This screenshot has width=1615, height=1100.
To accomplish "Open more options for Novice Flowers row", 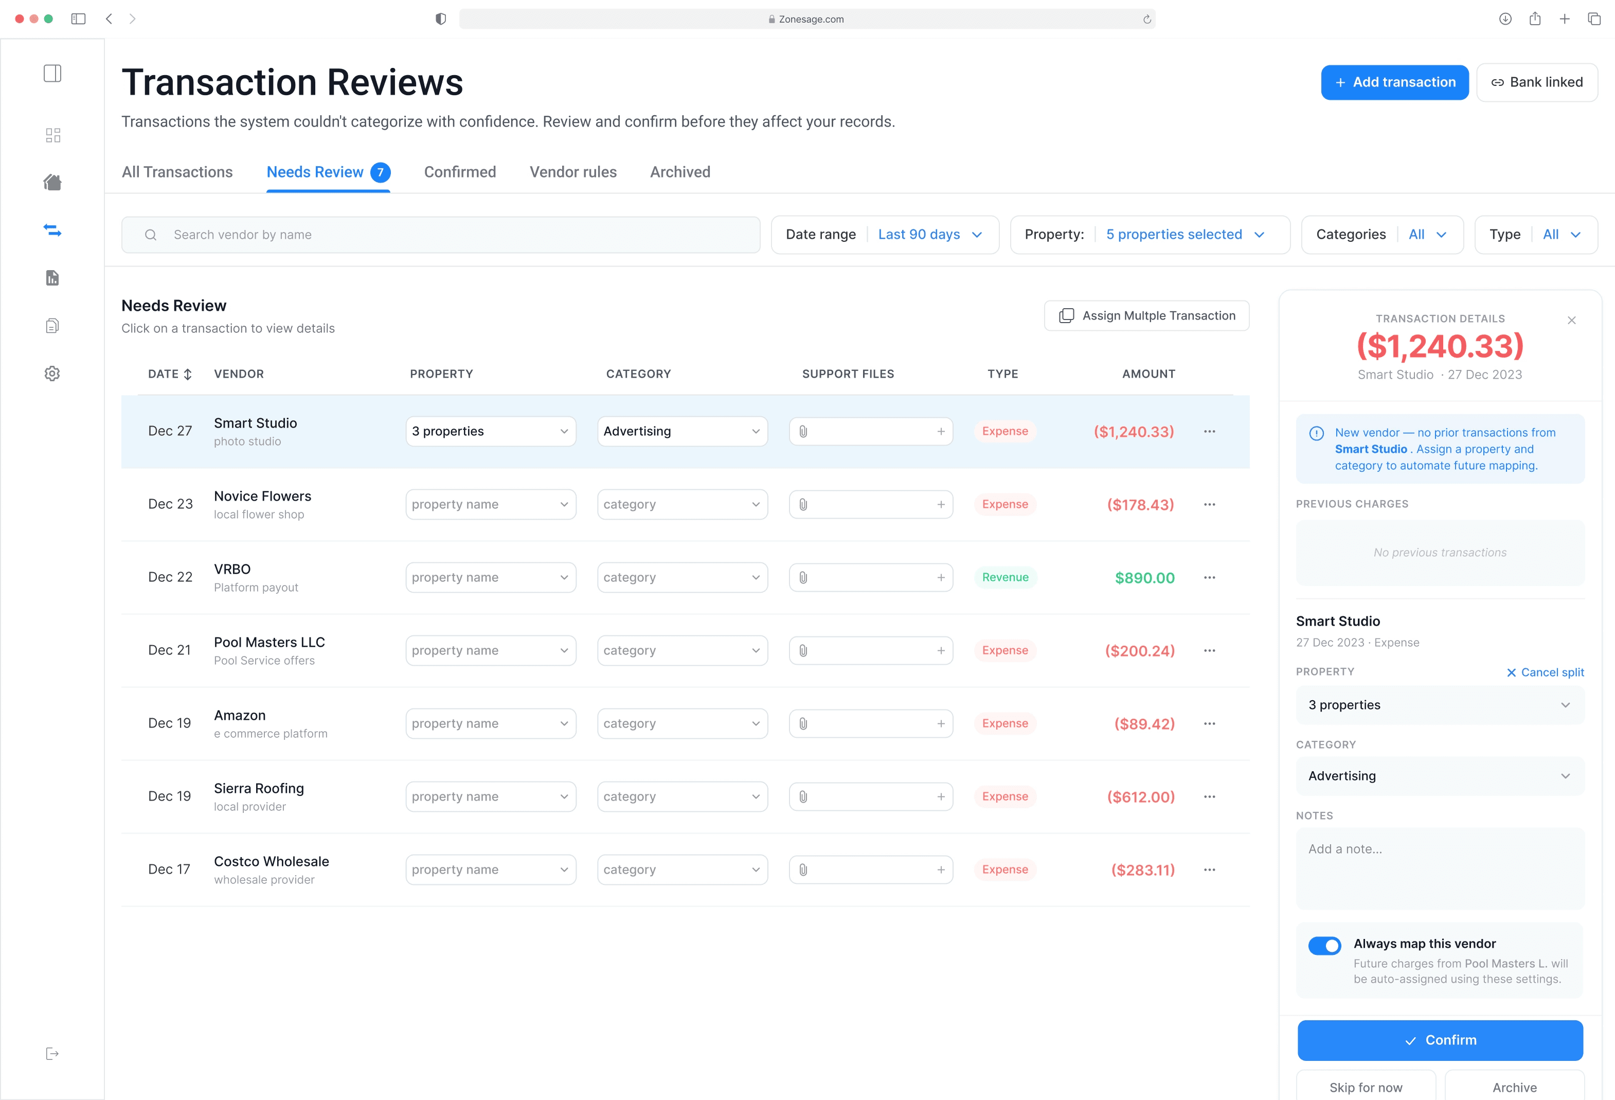I will 1209,504.
